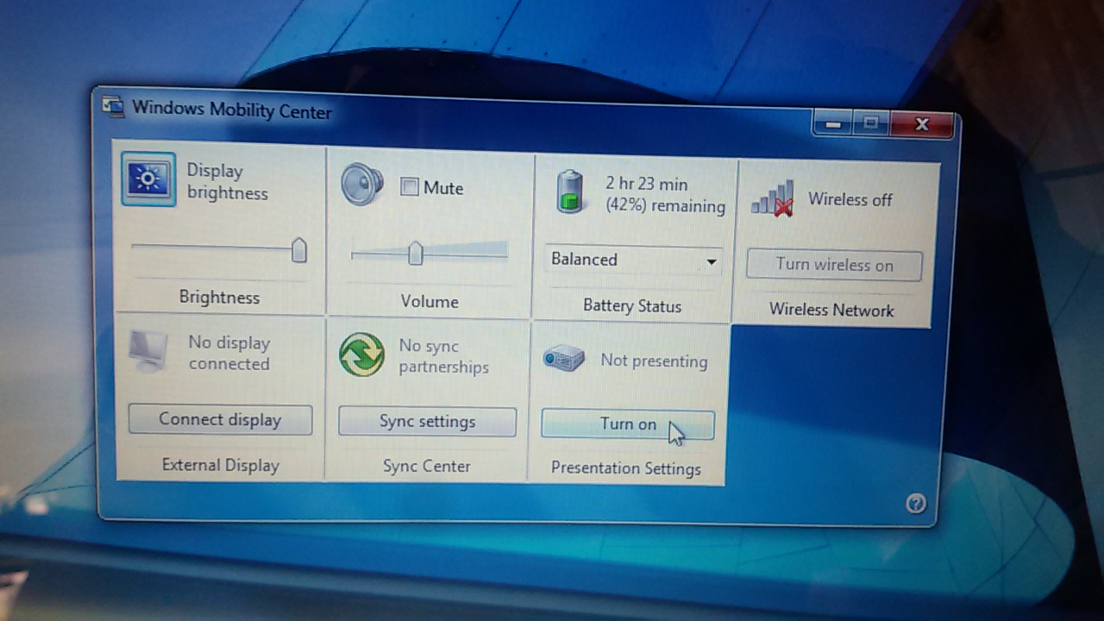Image resolution: width=1104 pixels, height=621 pixels.
Task: Click the Windows Mobility Center title bar icon
Action: (x=113, y=106)
